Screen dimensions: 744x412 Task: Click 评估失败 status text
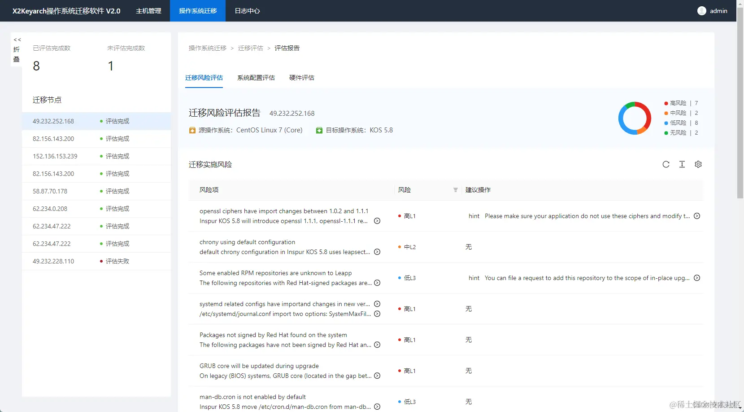coord(117,261)
